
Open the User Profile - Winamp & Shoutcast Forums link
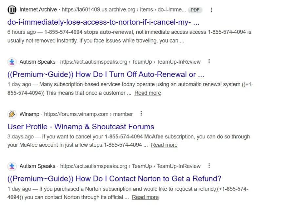[81, 127]
